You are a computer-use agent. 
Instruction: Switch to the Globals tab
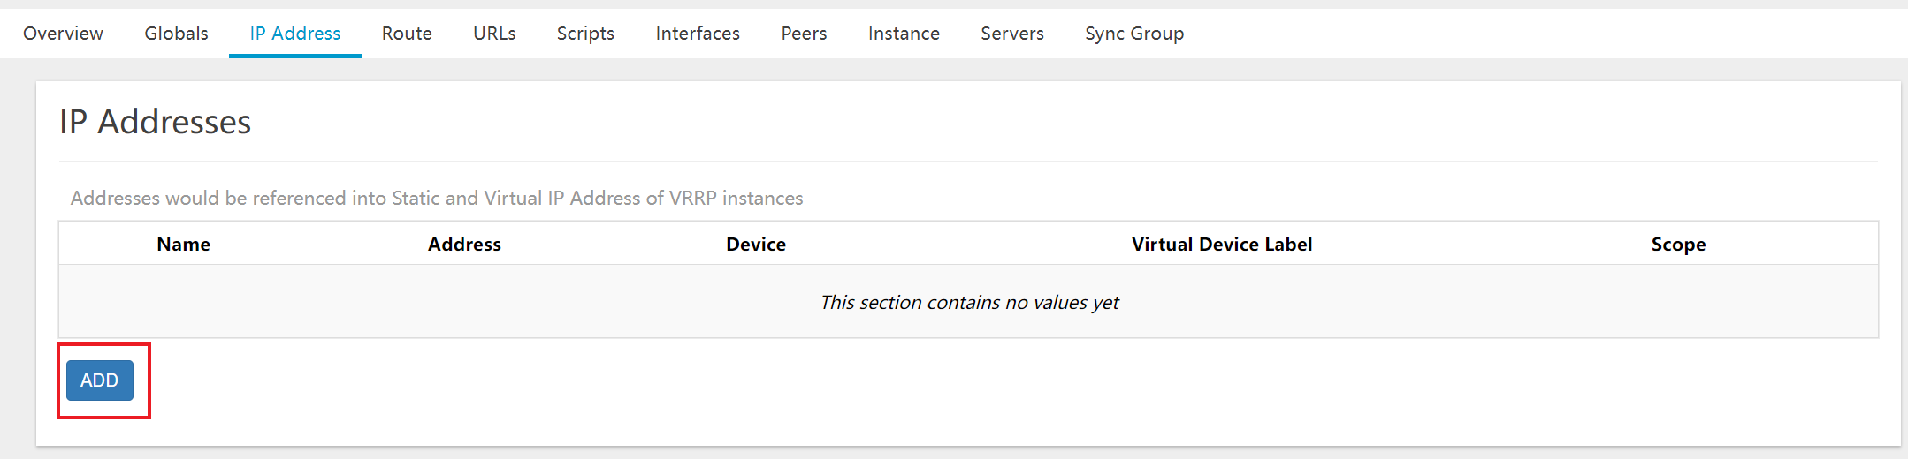[x=176, y=34]
